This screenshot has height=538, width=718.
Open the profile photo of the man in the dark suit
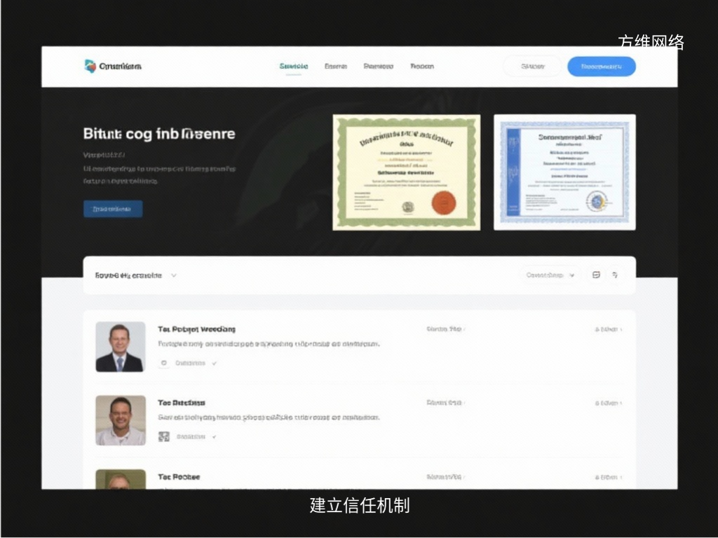[x=120, y=347]
